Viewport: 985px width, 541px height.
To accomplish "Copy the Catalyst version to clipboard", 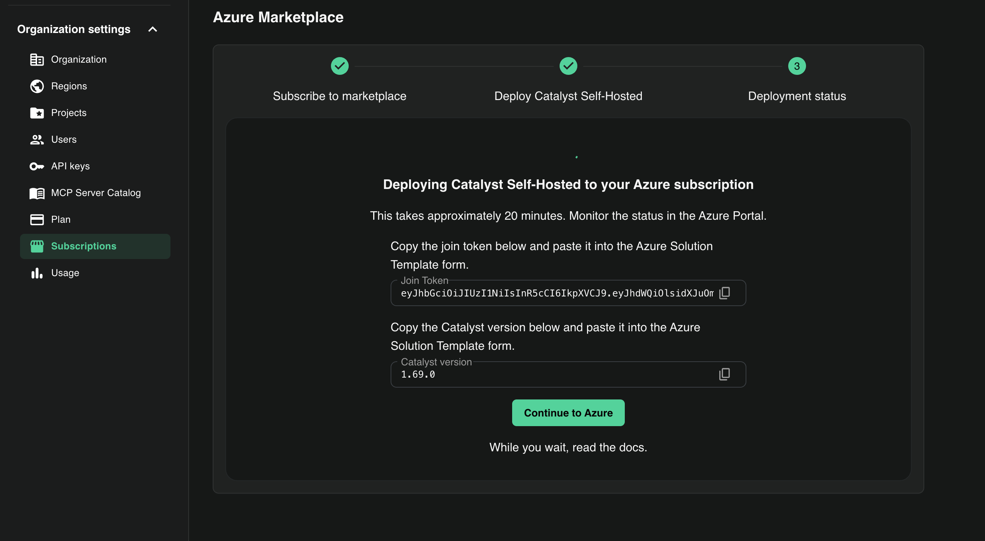I will coord(724,374).
